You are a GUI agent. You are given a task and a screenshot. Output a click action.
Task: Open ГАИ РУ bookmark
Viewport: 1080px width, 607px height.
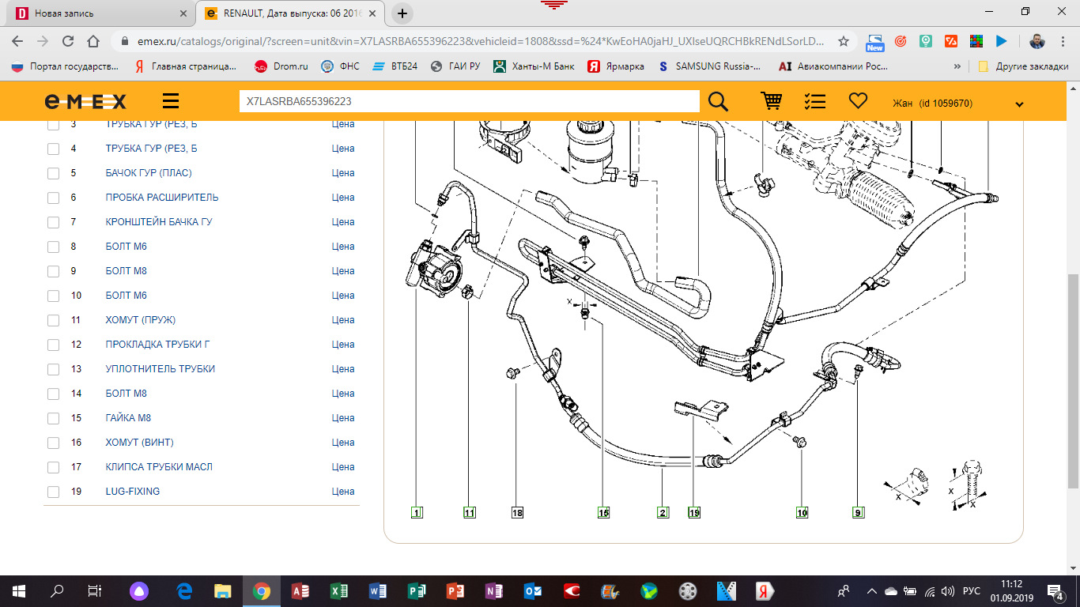point(455,66)
